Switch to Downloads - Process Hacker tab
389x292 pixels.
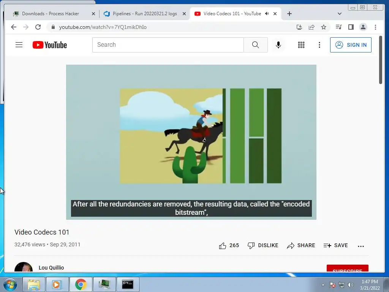pos(51,14)
